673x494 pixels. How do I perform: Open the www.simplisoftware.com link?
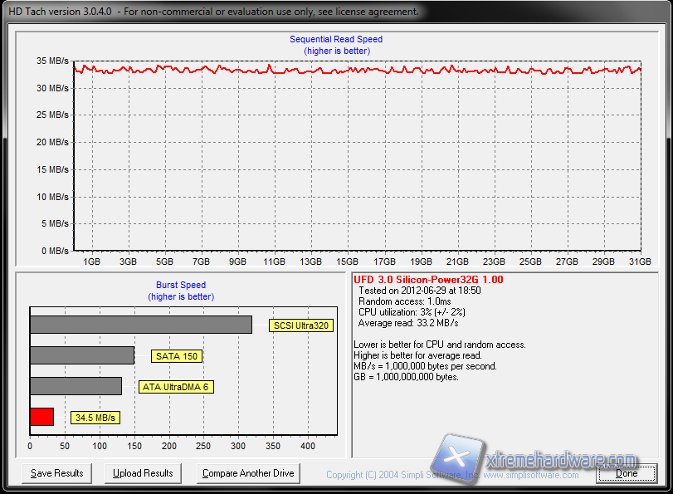(531, 475)
